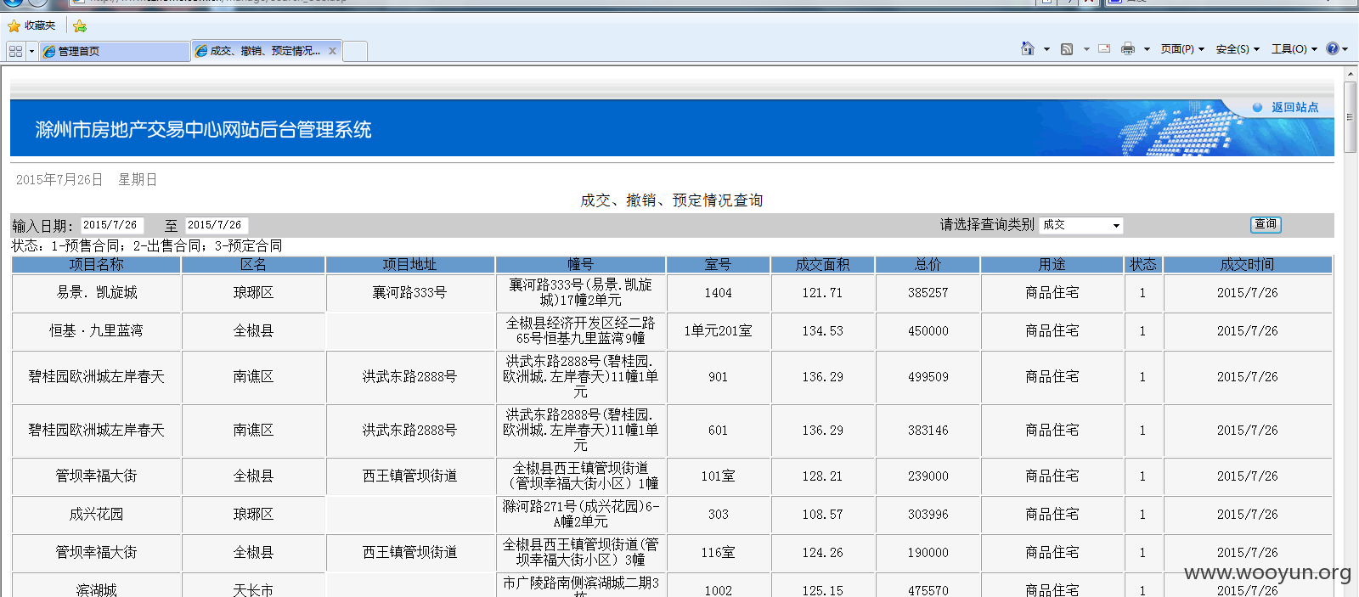Click the Print icon
Screen dimensions: 1359x597
[x=1128, y=48]
